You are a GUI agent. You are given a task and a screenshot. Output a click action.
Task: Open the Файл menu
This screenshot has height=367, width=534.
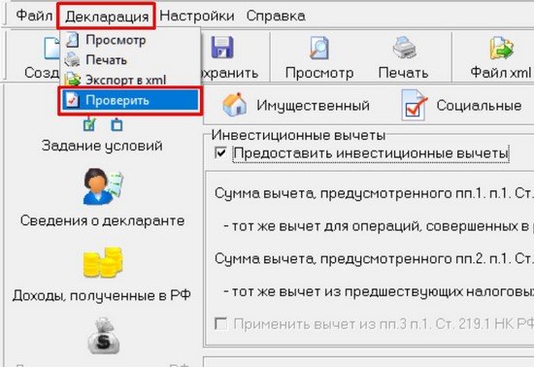[x=34, y=16]
